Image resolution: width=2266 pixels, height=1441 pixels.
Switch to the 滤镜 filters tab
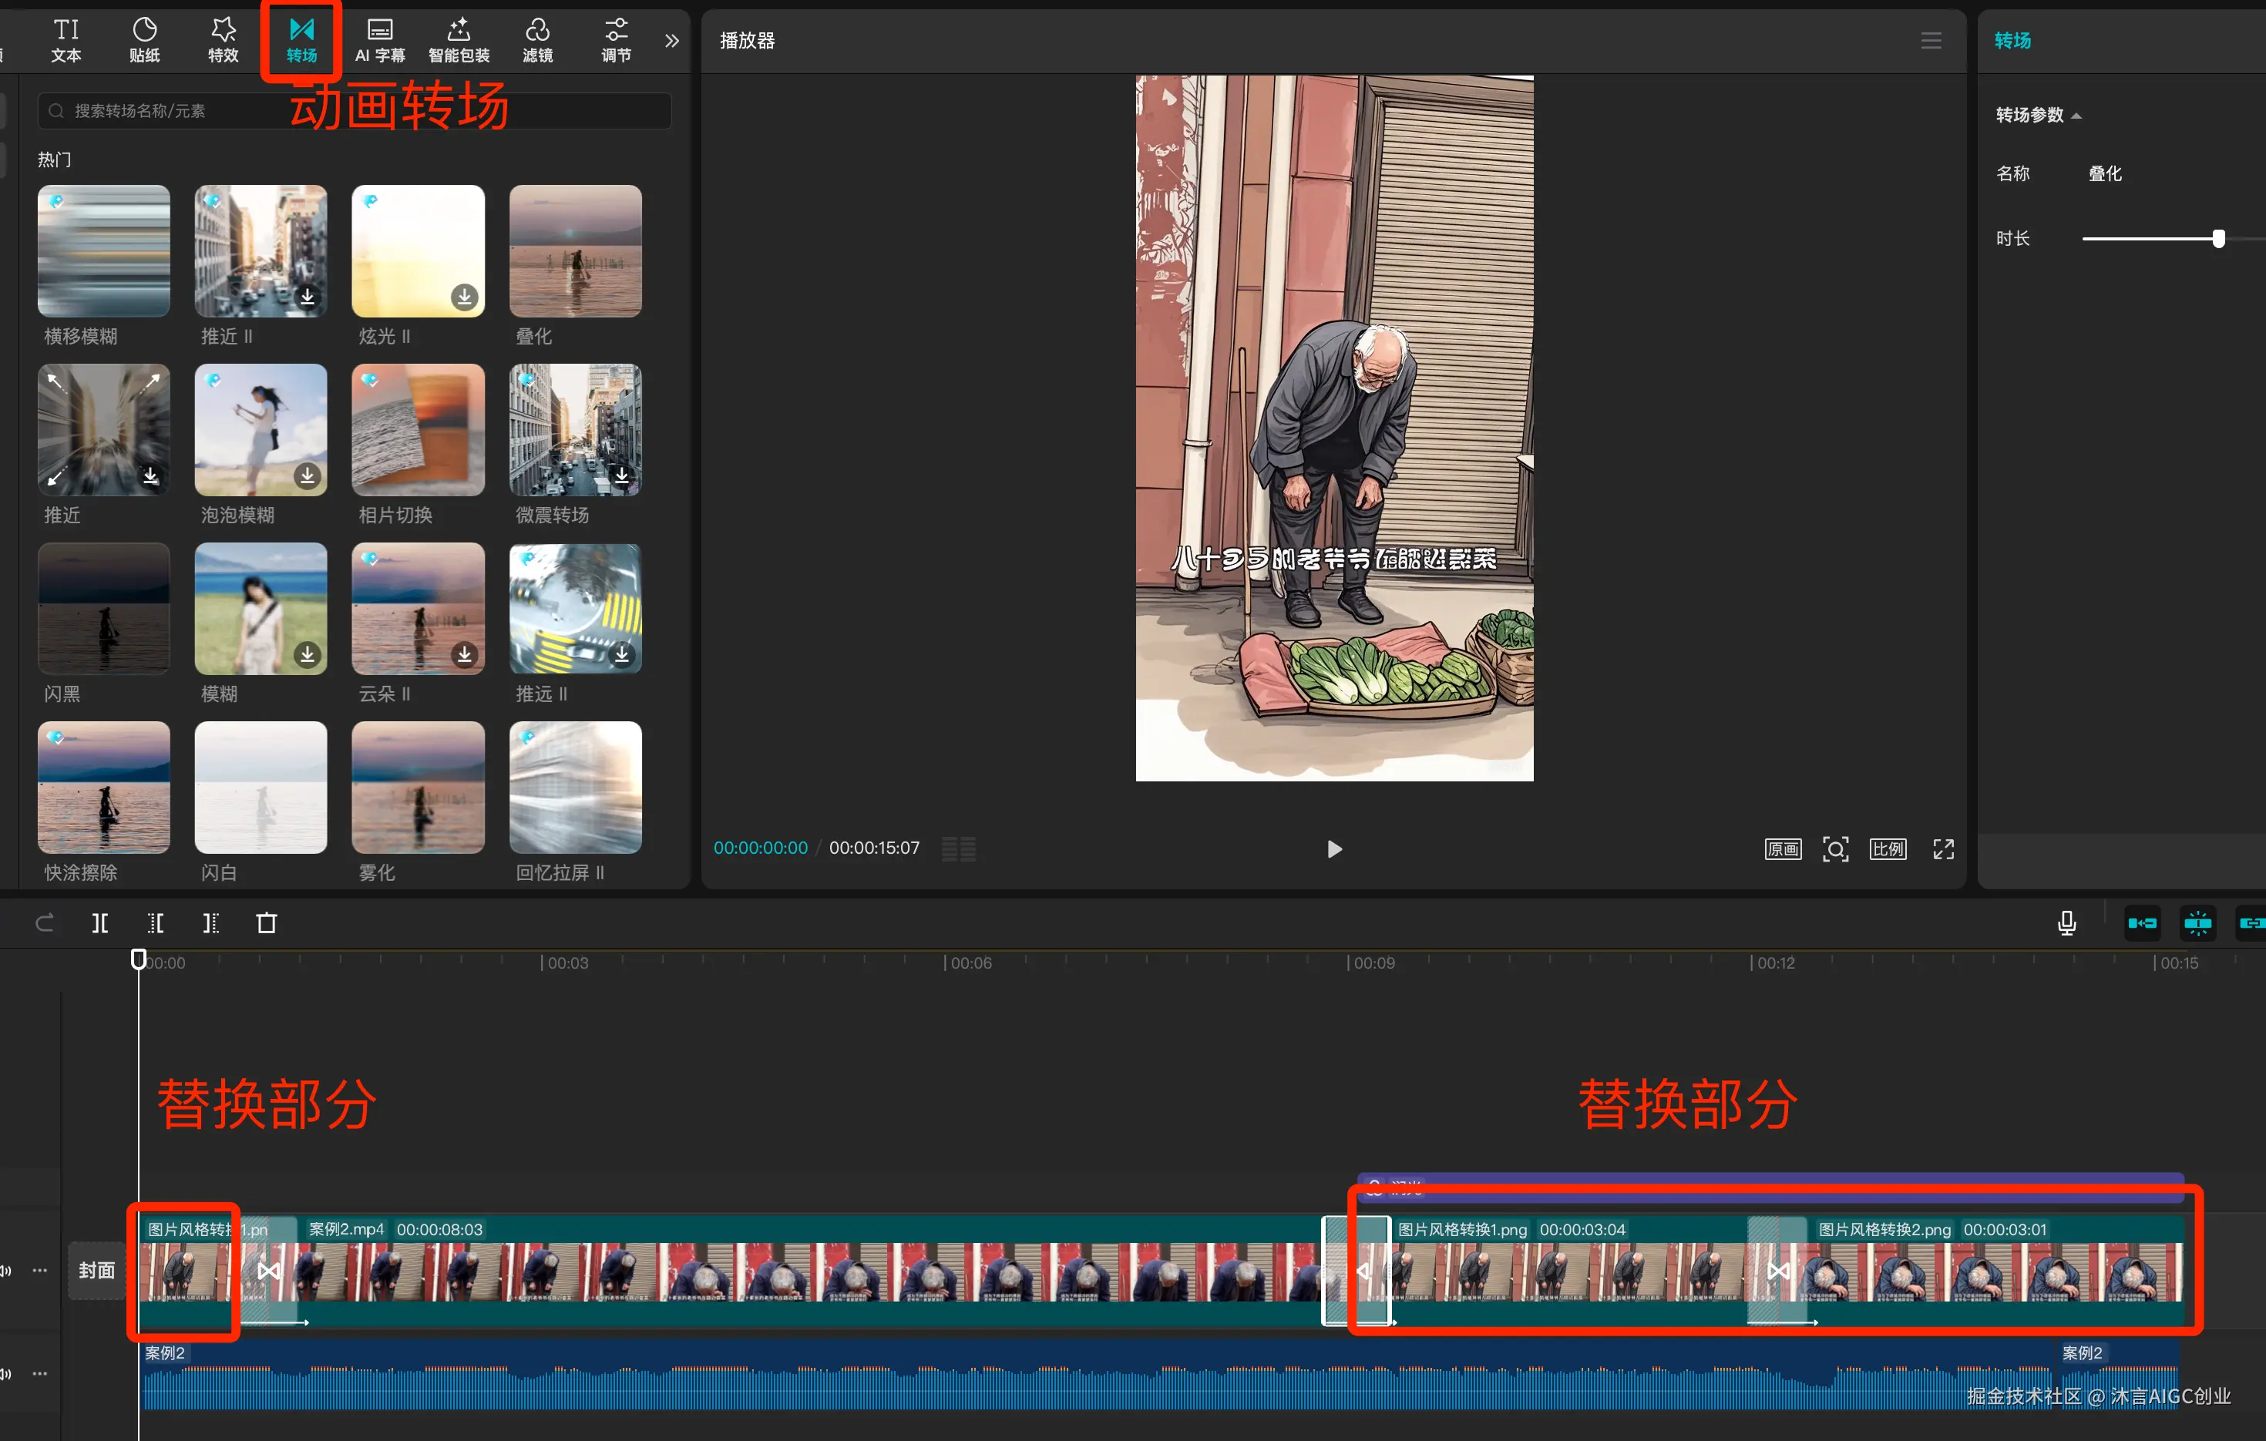tap(537, 39)
